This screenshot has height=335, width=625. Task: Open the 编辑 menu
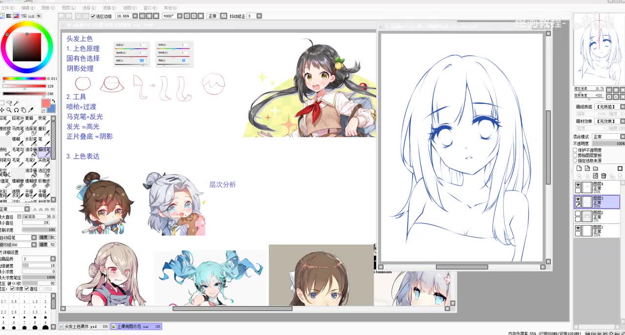(27, 8)
